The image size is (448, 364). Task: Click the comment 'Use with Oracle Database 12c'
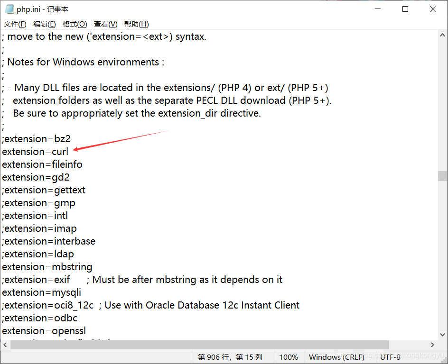(171, 306)
